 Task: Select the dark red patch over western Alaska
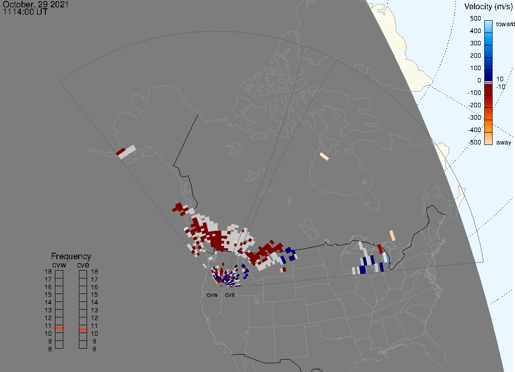coord(121,151)
